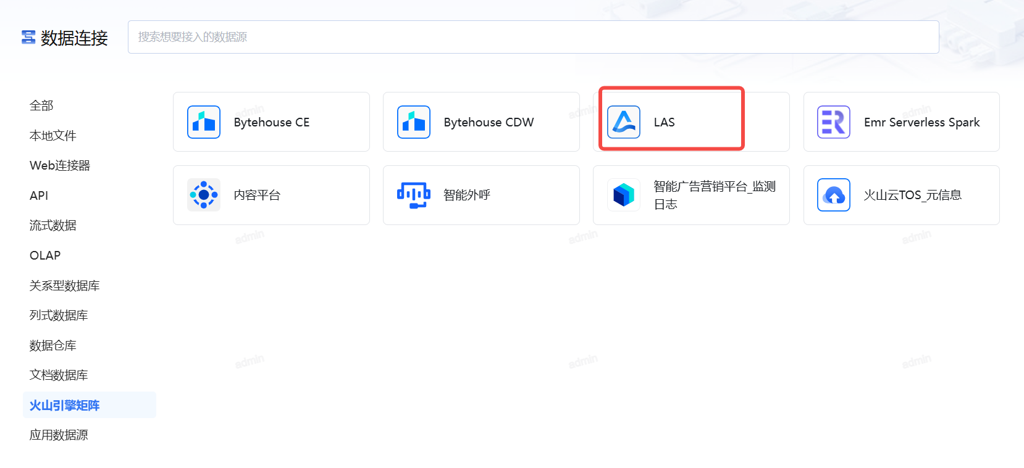Switch to 列式数据库 category
This screenshot has width=1024, height=468.
59,315
